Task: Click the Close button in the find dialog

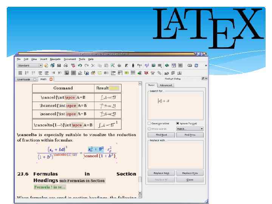Action: [x=190, y=180]
